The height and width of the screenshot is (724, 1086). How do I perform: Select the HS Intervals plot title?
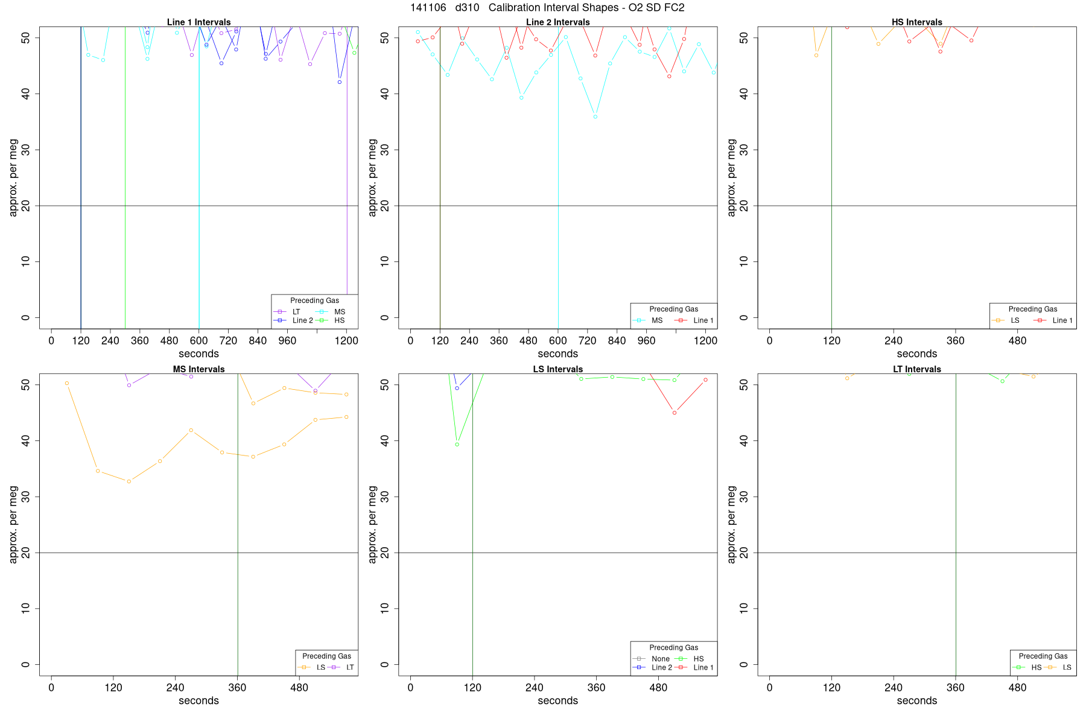point(917,22)
